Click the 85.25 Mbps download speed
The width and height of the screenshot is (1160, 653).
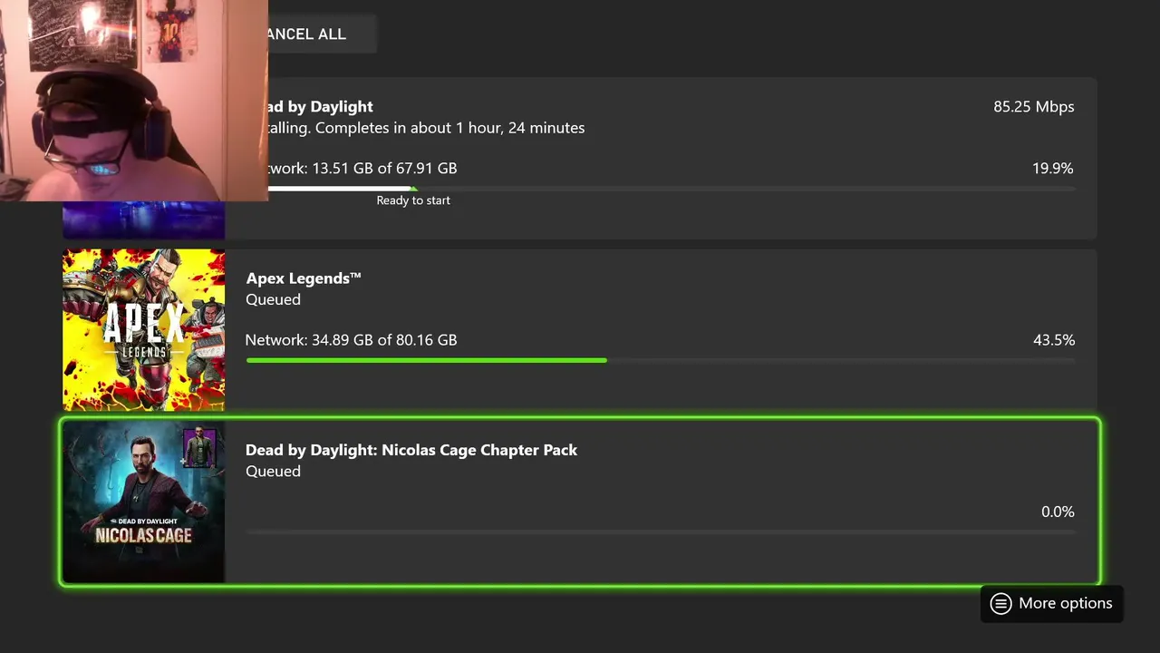coord(1033,107)
